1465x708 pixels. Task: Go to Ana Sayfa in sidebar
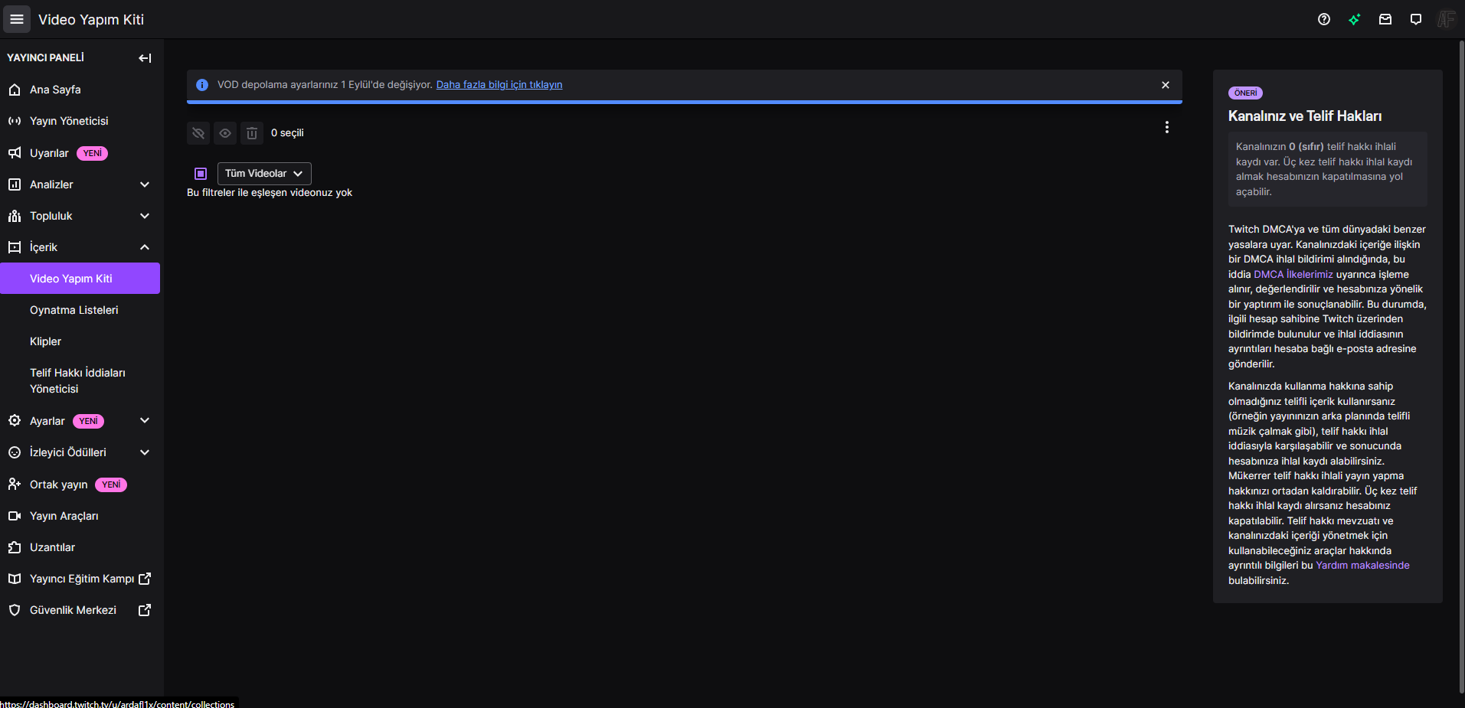point(80,90)
